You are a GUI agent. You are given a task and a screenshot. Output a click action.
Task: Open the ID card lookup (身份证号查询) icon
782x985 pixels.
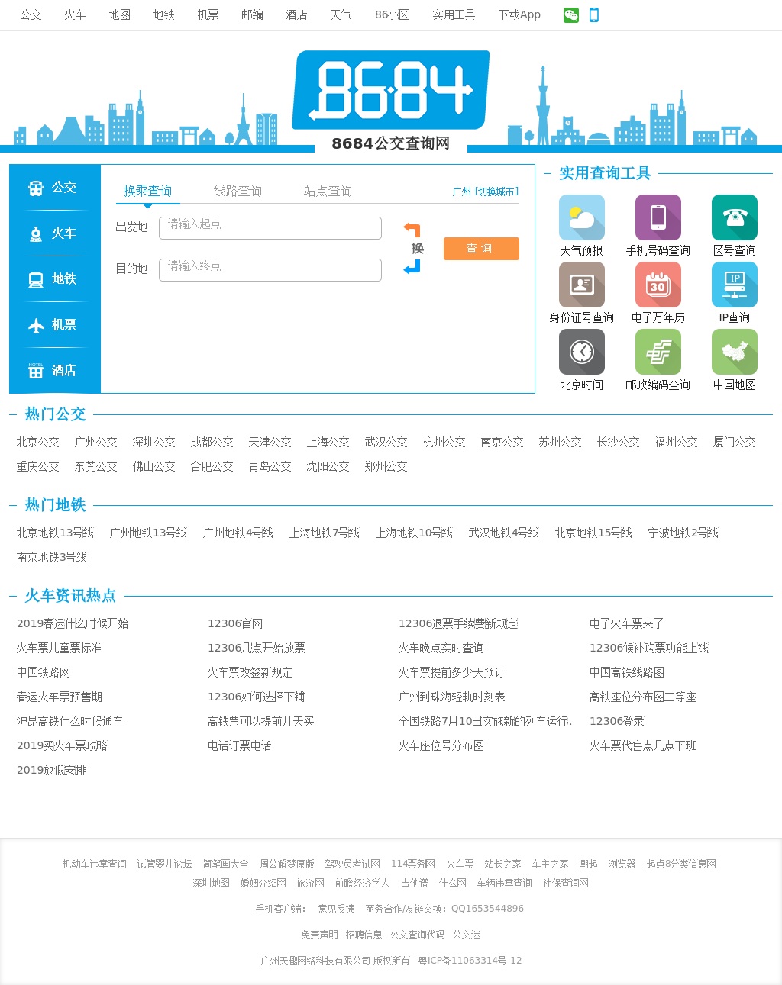582,285
